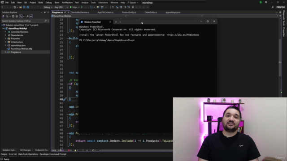Click the pin icon on Program.cs tab
Screen dimensions: 287x161
tap(65, 13)
